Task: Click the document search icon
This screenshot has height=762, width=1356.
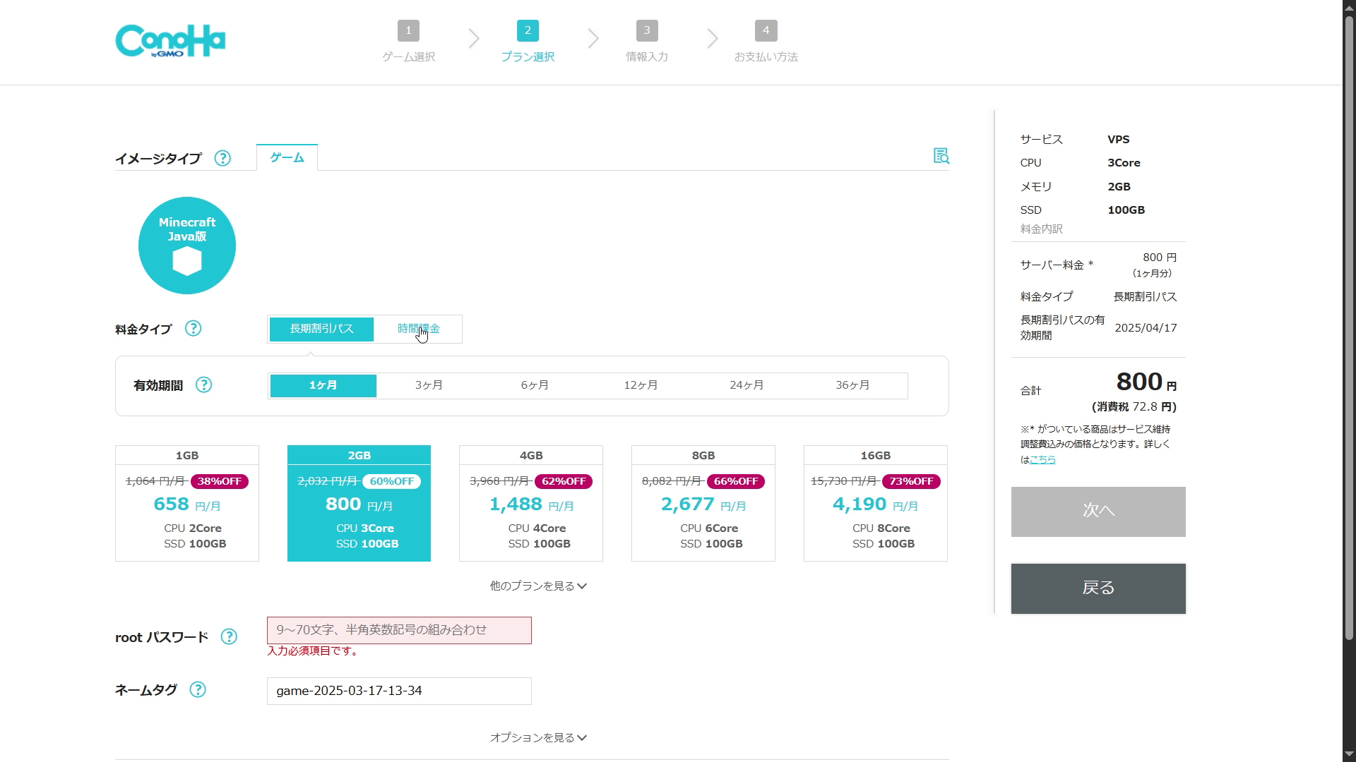Action: point(941,156)
